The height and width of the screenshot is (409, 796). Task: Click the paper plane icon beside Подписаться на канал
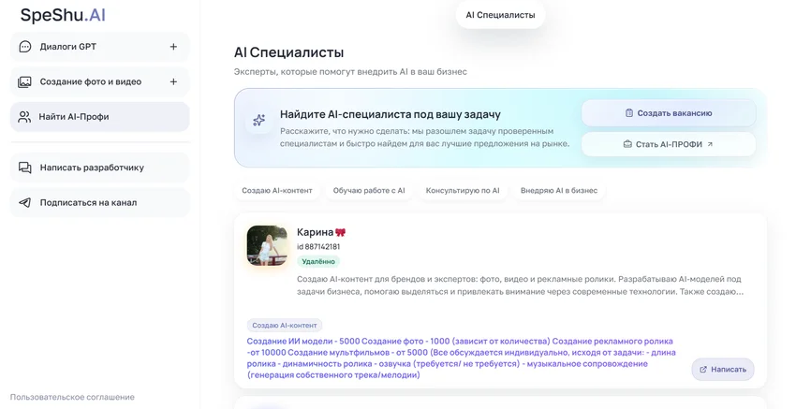point(25,202)
